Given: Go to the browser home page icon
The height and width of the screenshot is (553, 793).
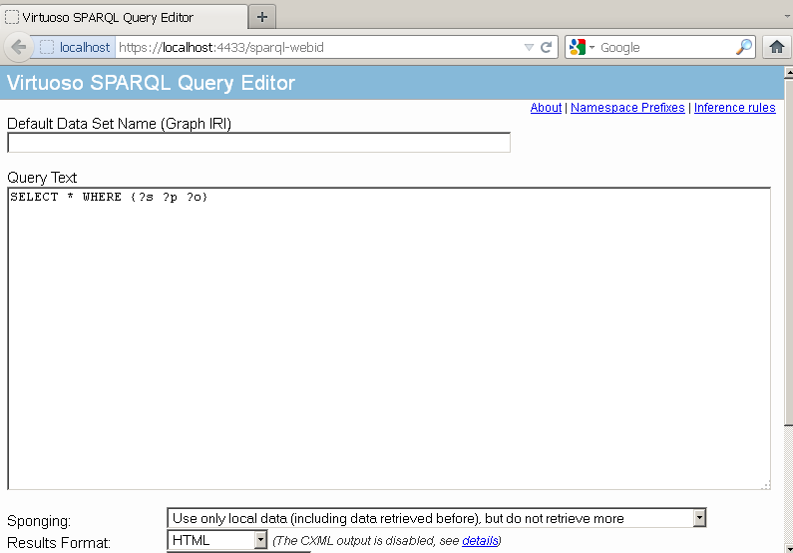Looking at the screenshot, I should pos(777,47).
